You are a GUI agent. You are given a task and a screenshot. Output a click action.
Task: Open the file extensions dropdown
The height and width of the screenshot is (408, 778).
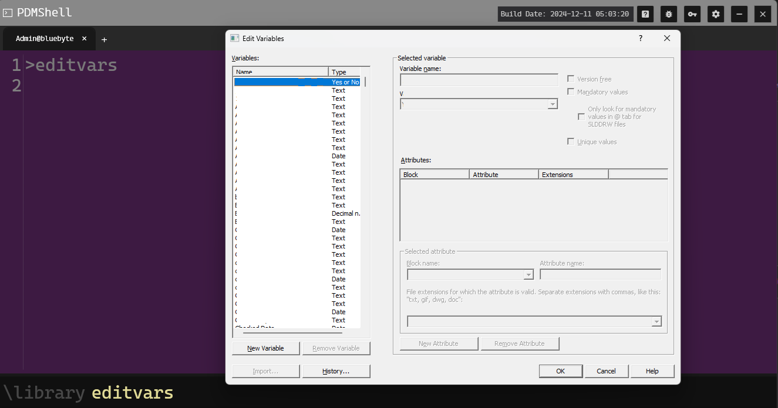point(656,321)
